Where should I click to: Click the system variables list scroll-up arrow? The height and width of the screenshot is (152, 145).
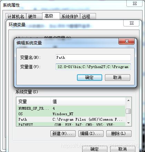(x=128, y=100)
